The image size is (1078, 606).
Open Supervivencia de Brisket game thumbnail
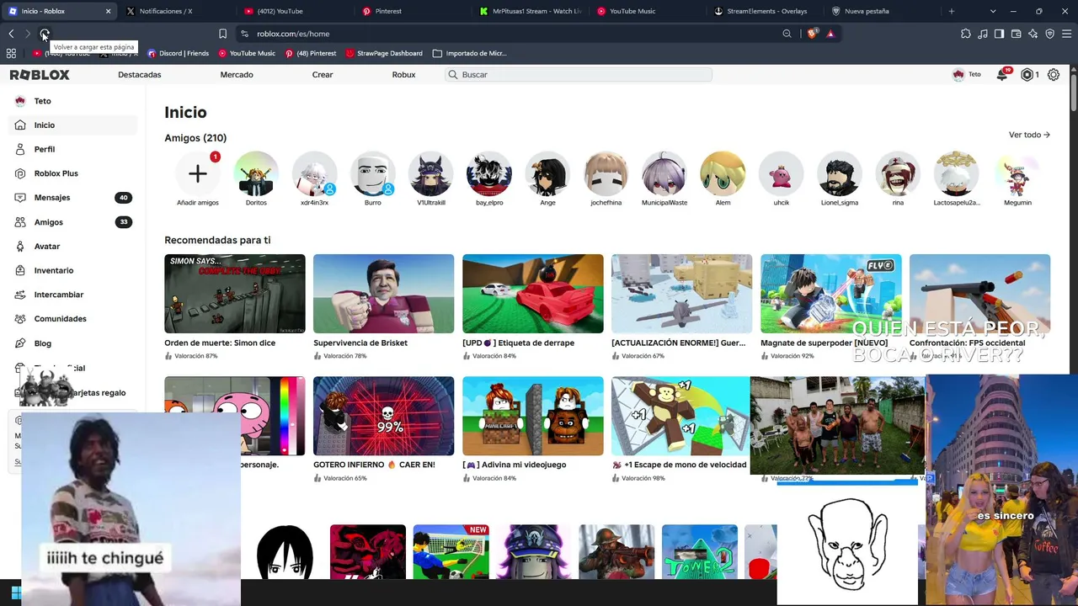383,294
